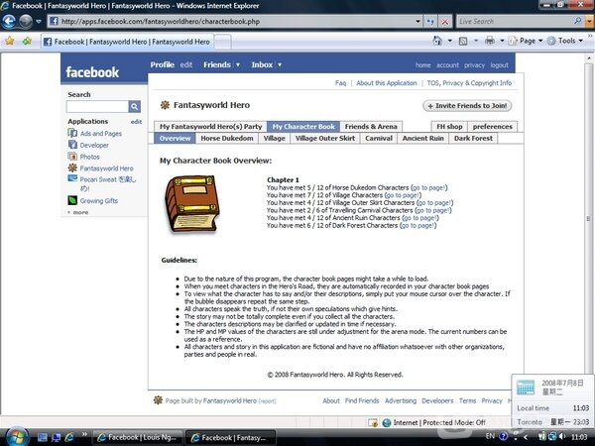Expand more applications in sidebar
The height and width of the screenshot is (446, 595).
(x=79, y=212)
